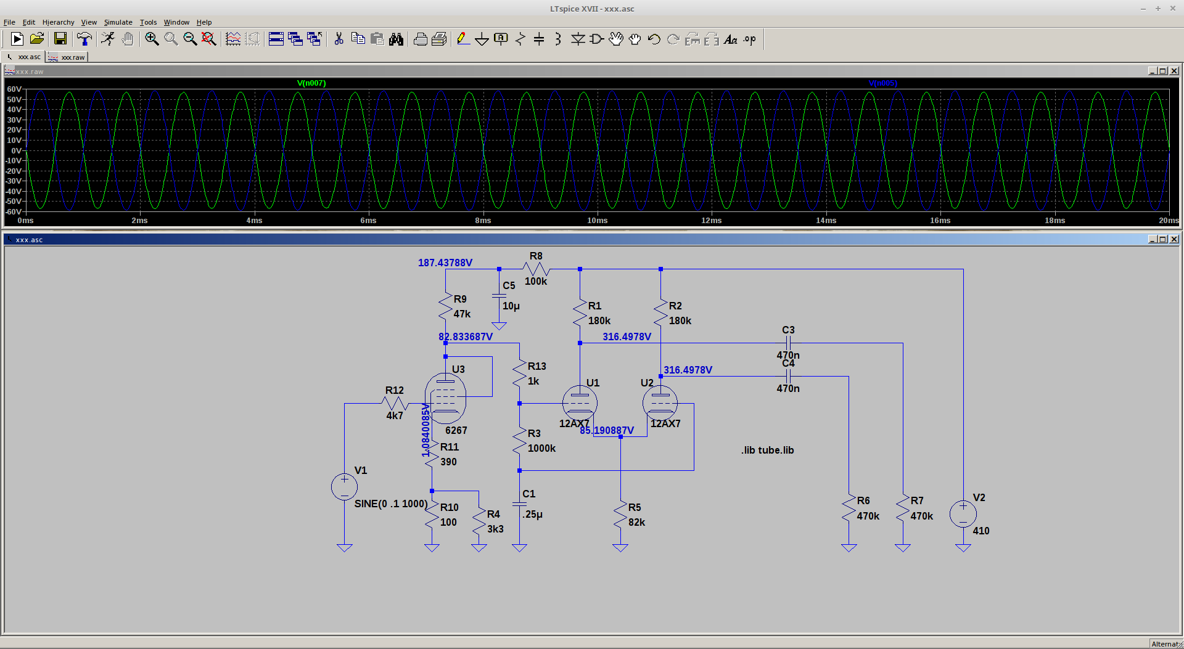The height and width of the screenshot is (649, 1184).
Task: Select the Zoom In magnifier
Action: point(152,39)
